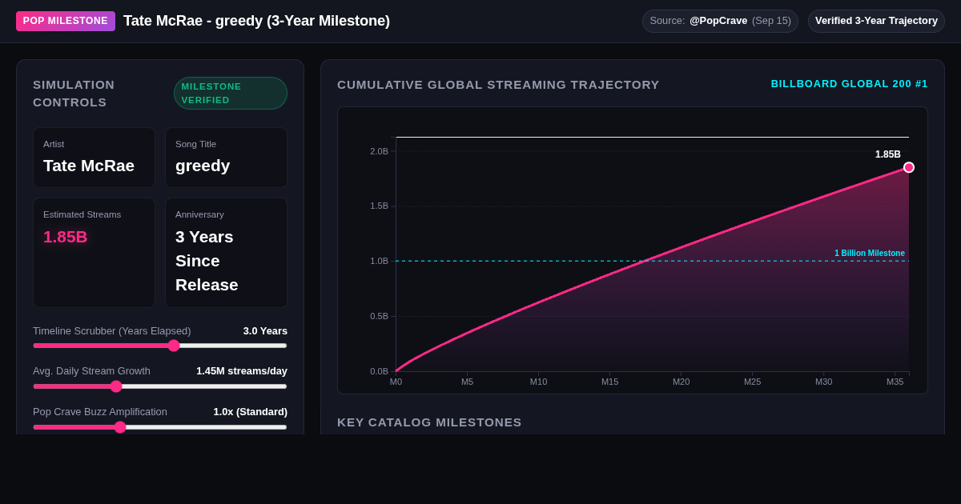961x504 pixels.
Task: Click the M15 x-axis label
Action: [610, 382]
